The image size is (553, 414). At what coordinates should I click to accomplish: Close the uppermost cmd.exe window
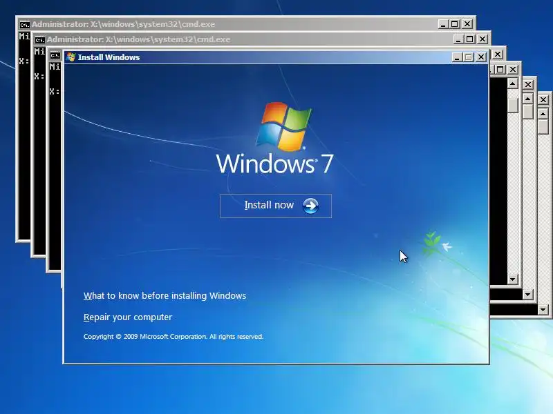tap(467, 24)
